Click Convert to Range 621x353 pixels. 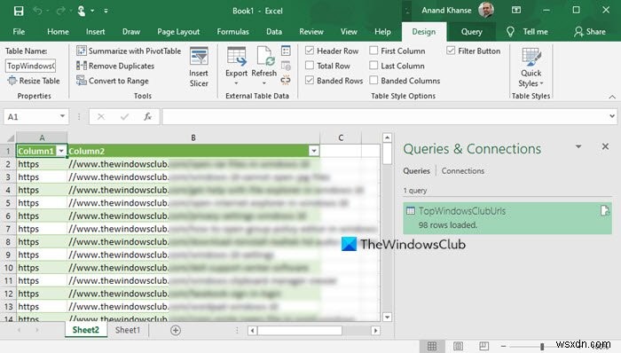(113, 81)
